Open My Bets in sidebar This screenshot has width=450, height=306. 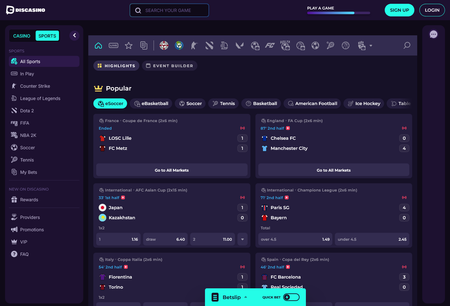coord(44,172)
